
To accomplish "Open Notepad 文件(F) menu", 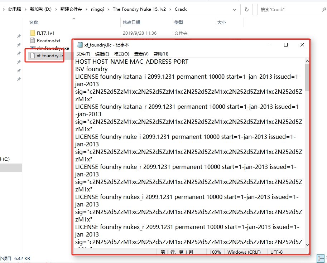I will click(x=83, y=54).
